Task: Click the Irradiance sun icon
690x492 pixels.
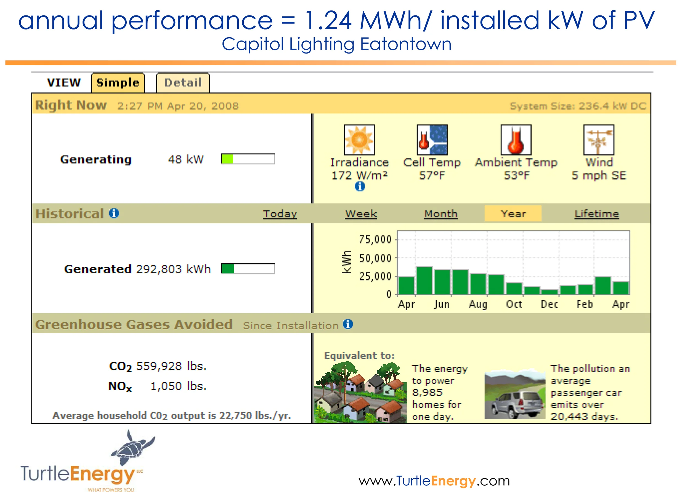Action: 359,140
